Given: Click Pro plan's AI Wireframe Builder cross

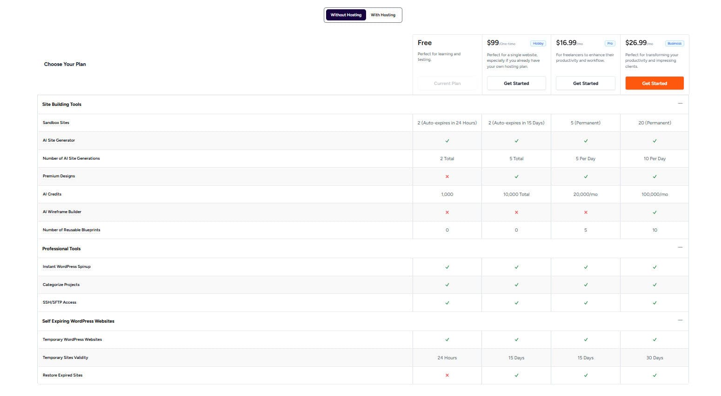Looking at the screenshot, I should pyautogui.click(x=586, y=212).
